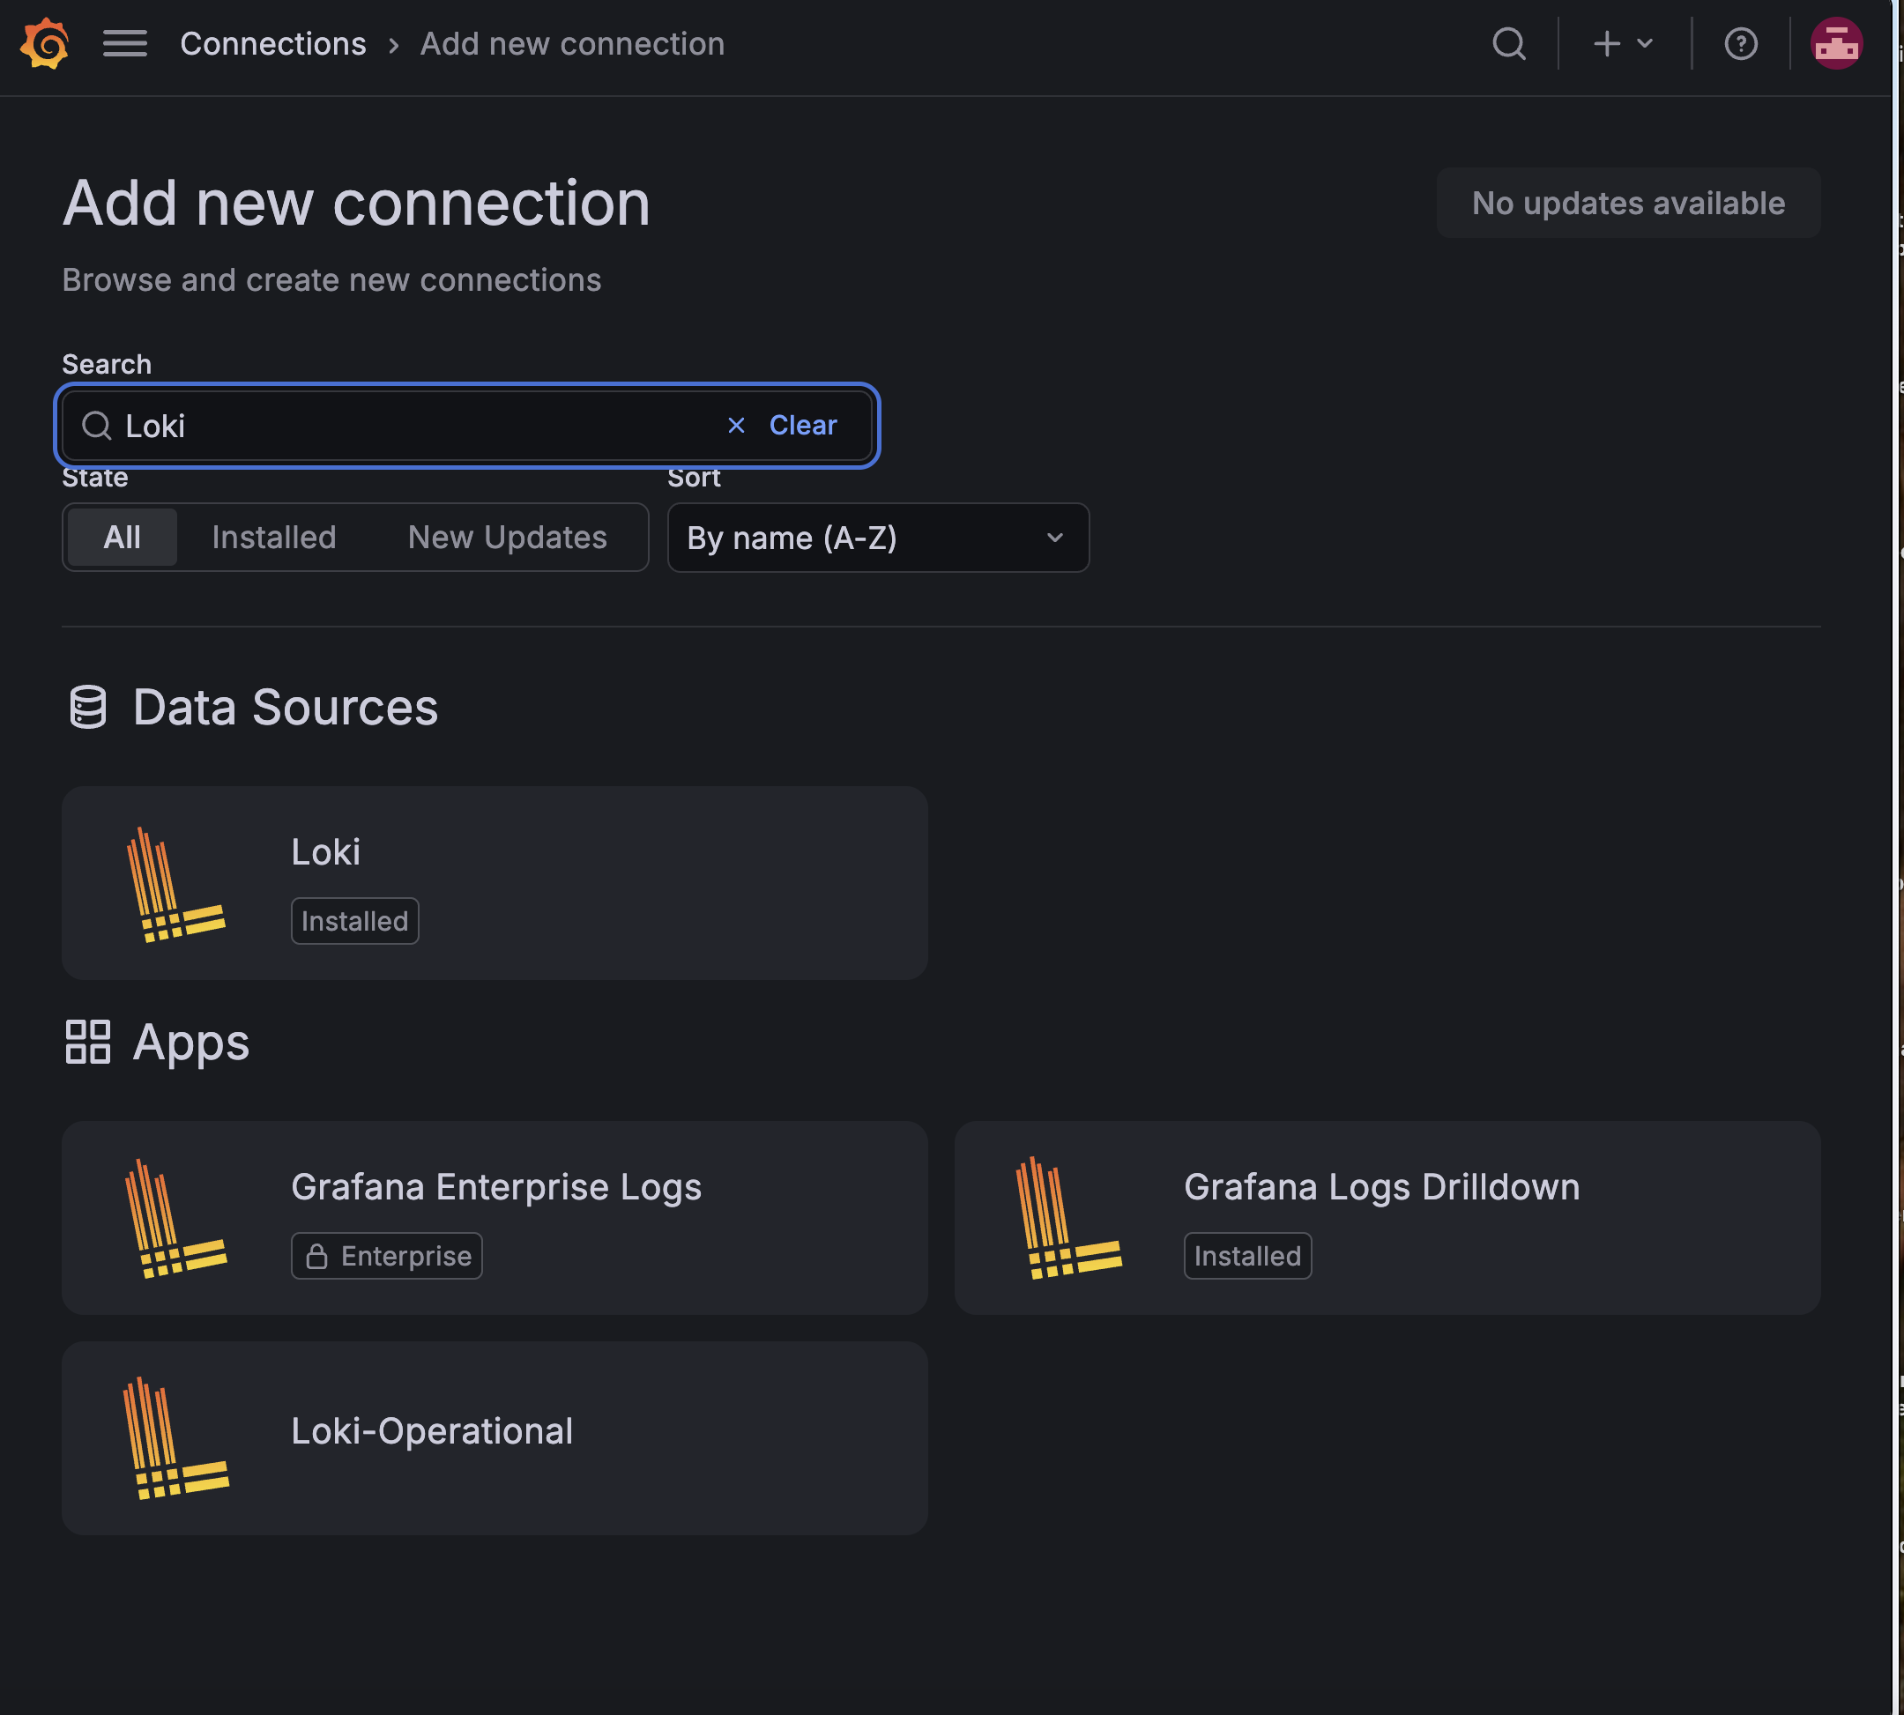Click the Add new connection page title

pyautogui.click(x=356, y=204)
